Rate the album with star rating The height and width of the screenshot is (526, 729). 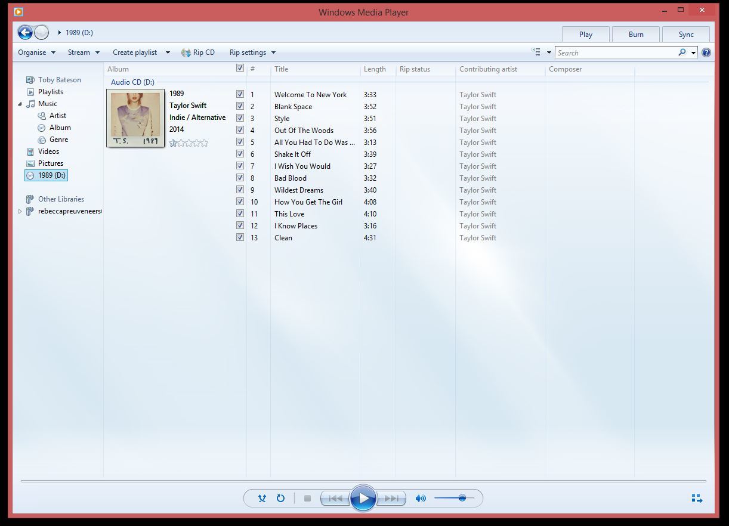pos(189,143)
